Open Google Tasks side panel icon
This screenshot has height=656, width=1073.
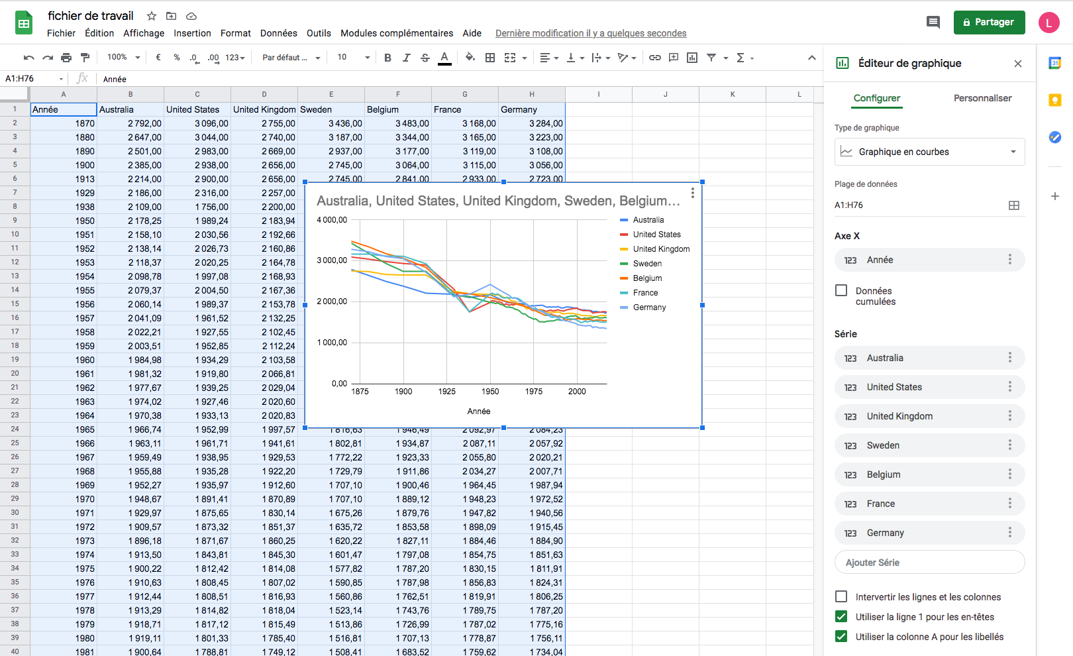pos(1055,137)
